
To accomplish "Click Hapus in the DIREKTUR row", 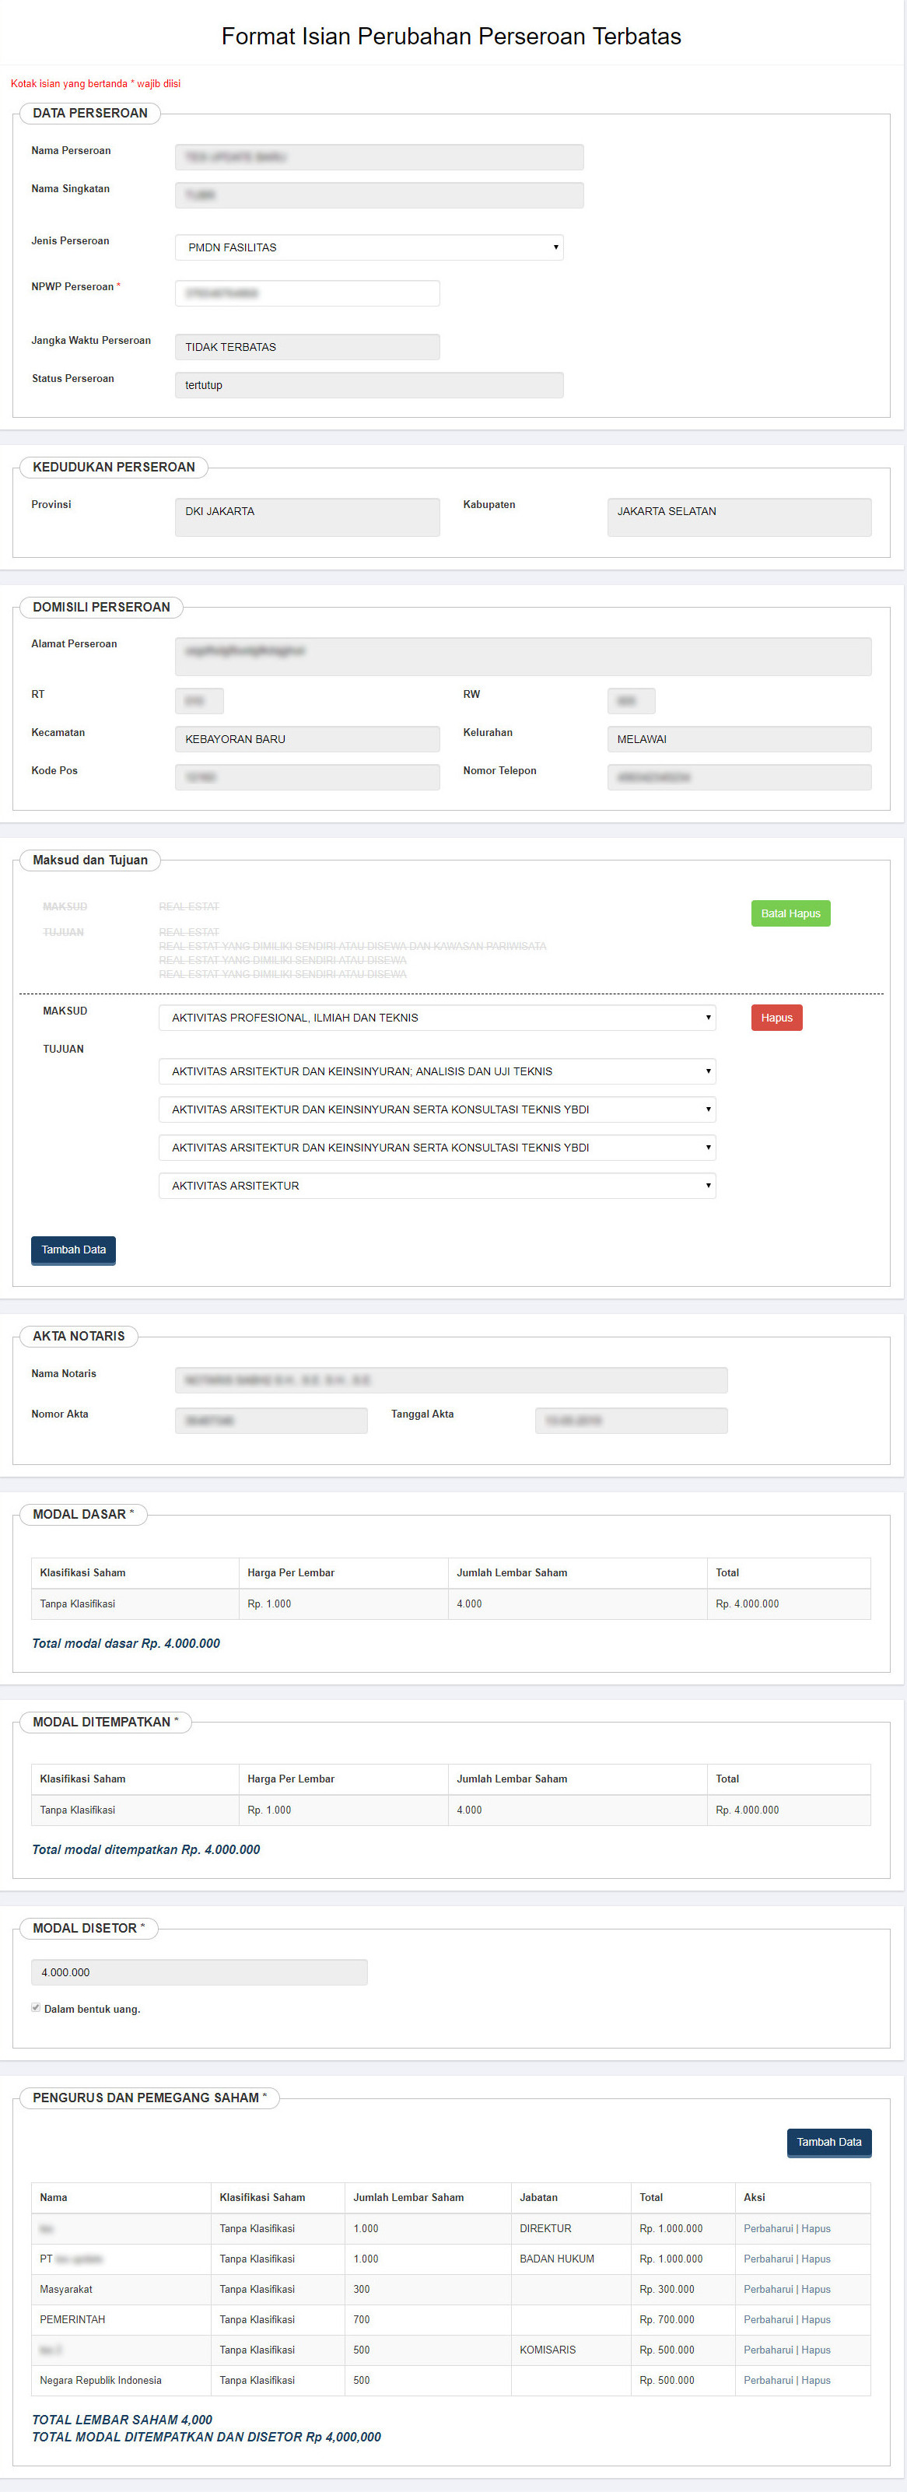I will [816, 2228].
